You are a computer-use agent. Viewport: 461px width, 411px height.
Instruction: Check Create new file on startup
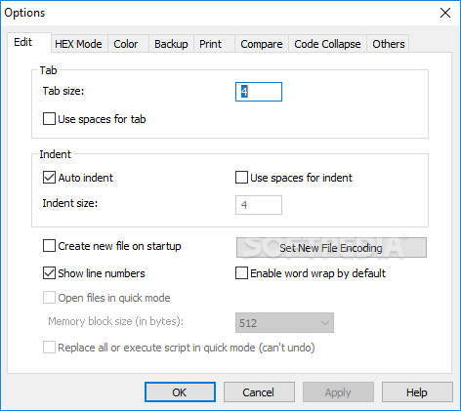[49, 246]
